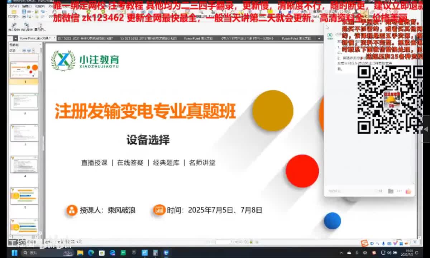
Task: Expand the system tray hidden icons chevron
Action: (x=342, y=253)
